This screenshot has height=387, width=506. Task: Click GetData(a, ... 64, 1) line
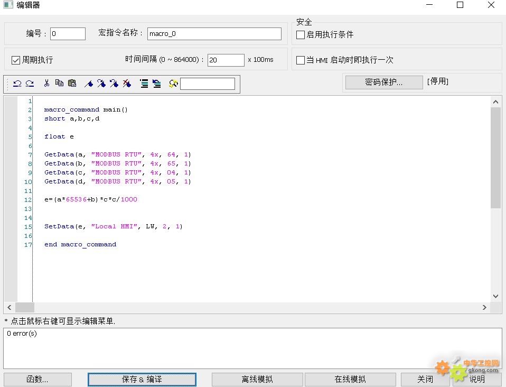[x=117, y=154]
